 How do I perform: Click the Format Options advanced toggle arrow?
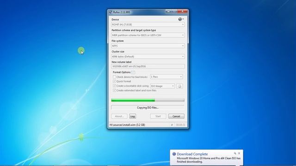tap(133, 72)
